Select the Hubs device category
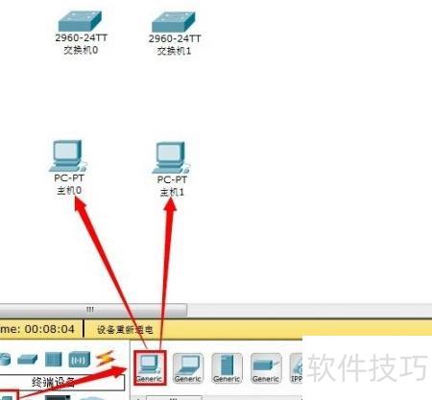 coord(53,359)
